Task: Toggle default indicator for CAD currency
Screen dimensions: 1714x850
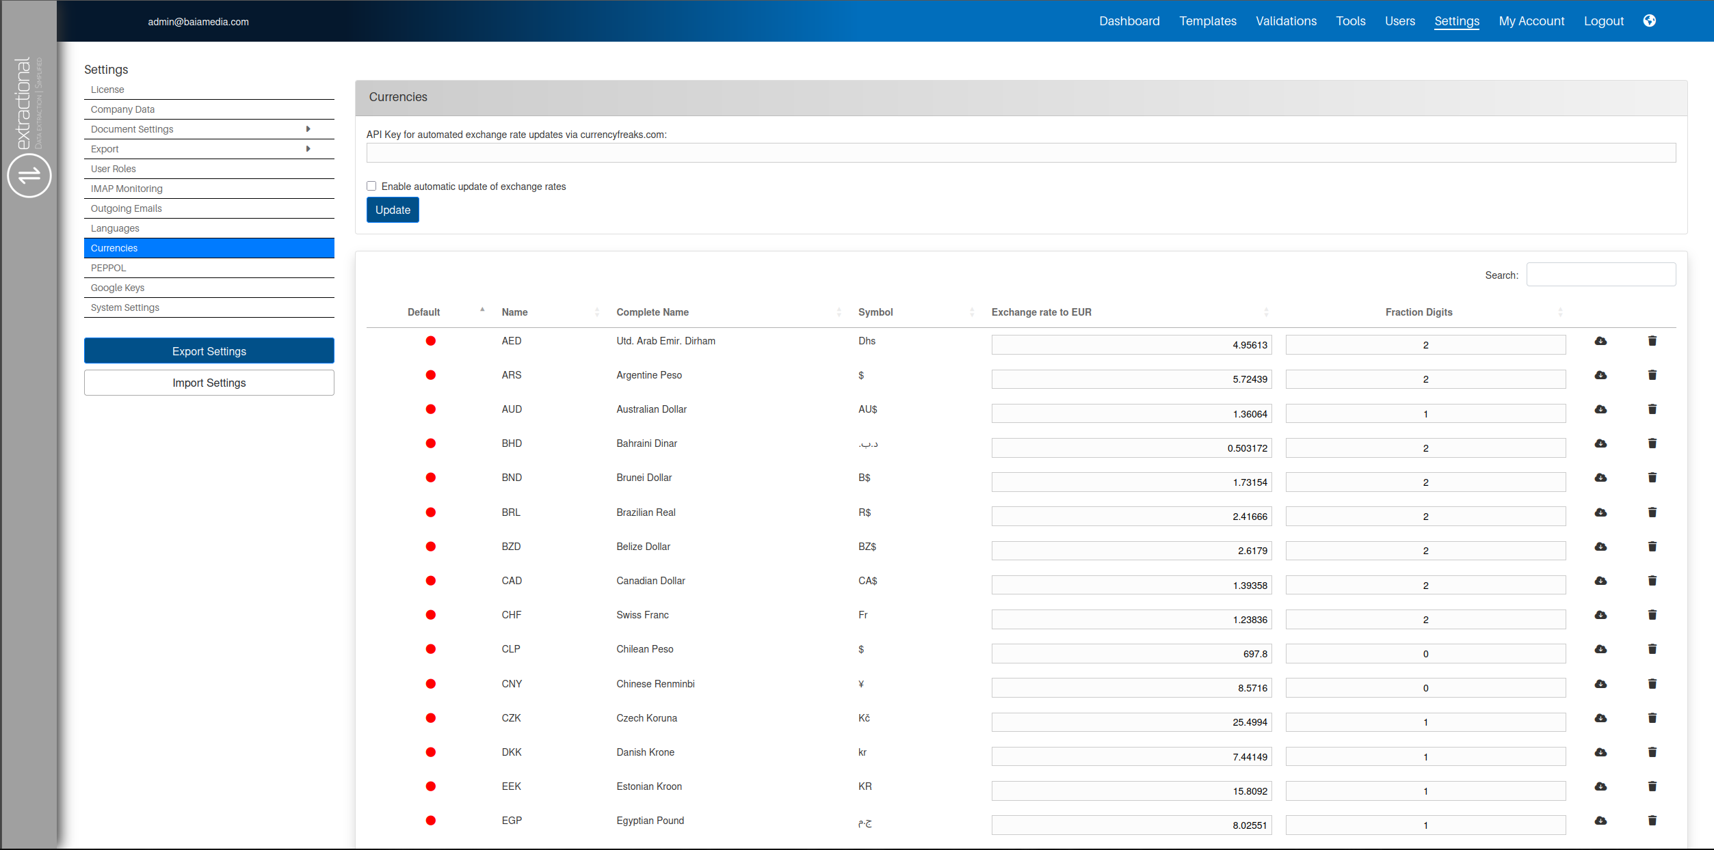Action: tap(430, 581)
